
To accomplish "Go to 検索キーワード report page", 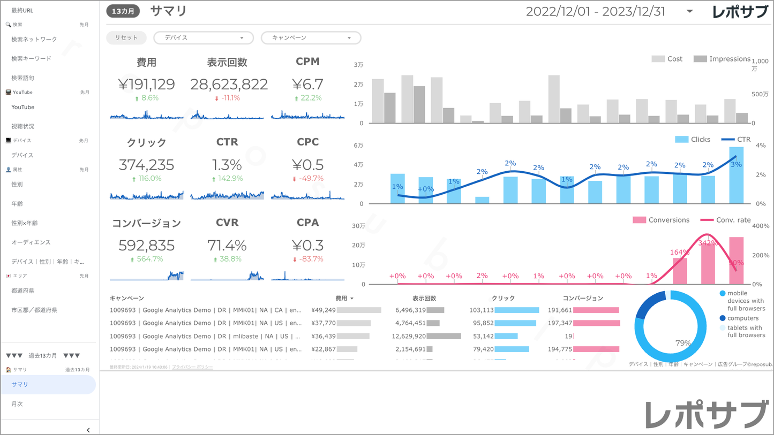I will [32, 58].
